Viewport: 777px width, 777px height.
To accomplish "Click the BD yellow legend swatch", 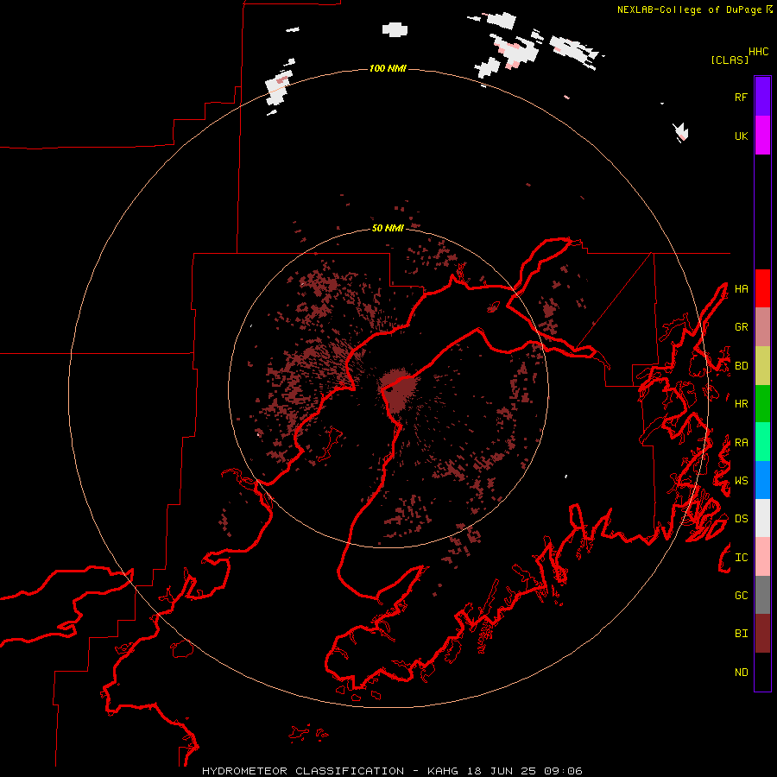I will tap(762, 366).
